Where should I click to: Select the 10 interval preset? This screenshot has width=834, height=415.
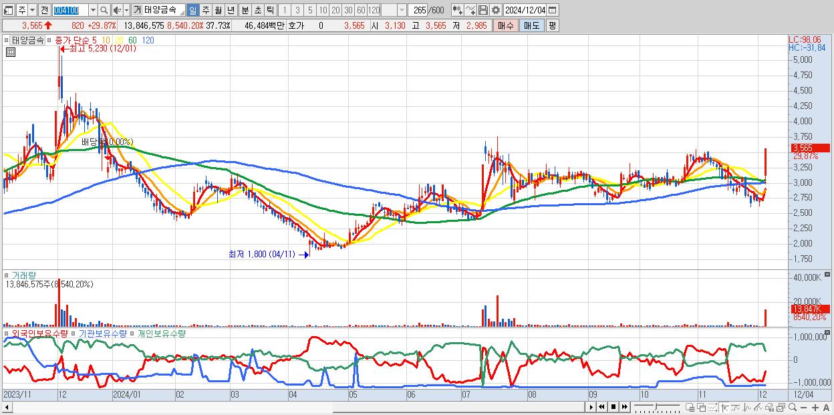point(323,10)
